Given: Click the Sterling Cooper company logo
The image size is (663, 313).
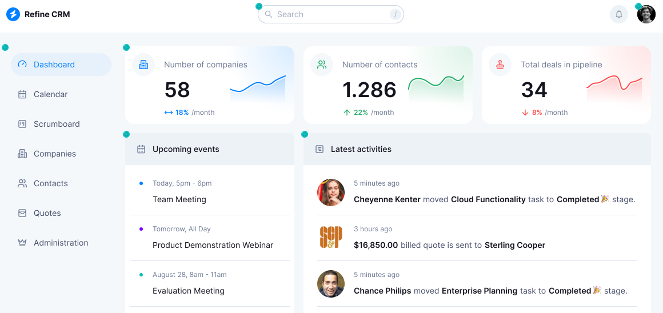Looking at the screenshot, I should [x=331, y=238].
